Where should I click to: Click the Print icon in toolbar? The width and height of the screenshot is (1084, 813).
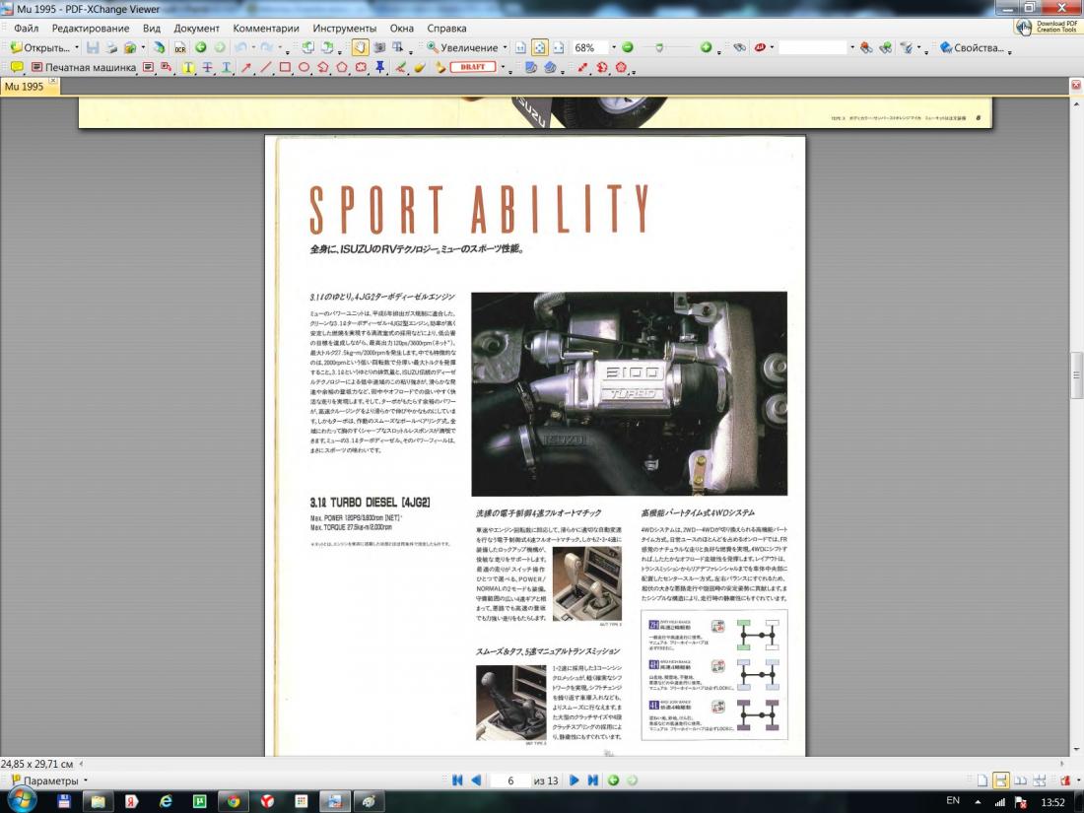111,47
